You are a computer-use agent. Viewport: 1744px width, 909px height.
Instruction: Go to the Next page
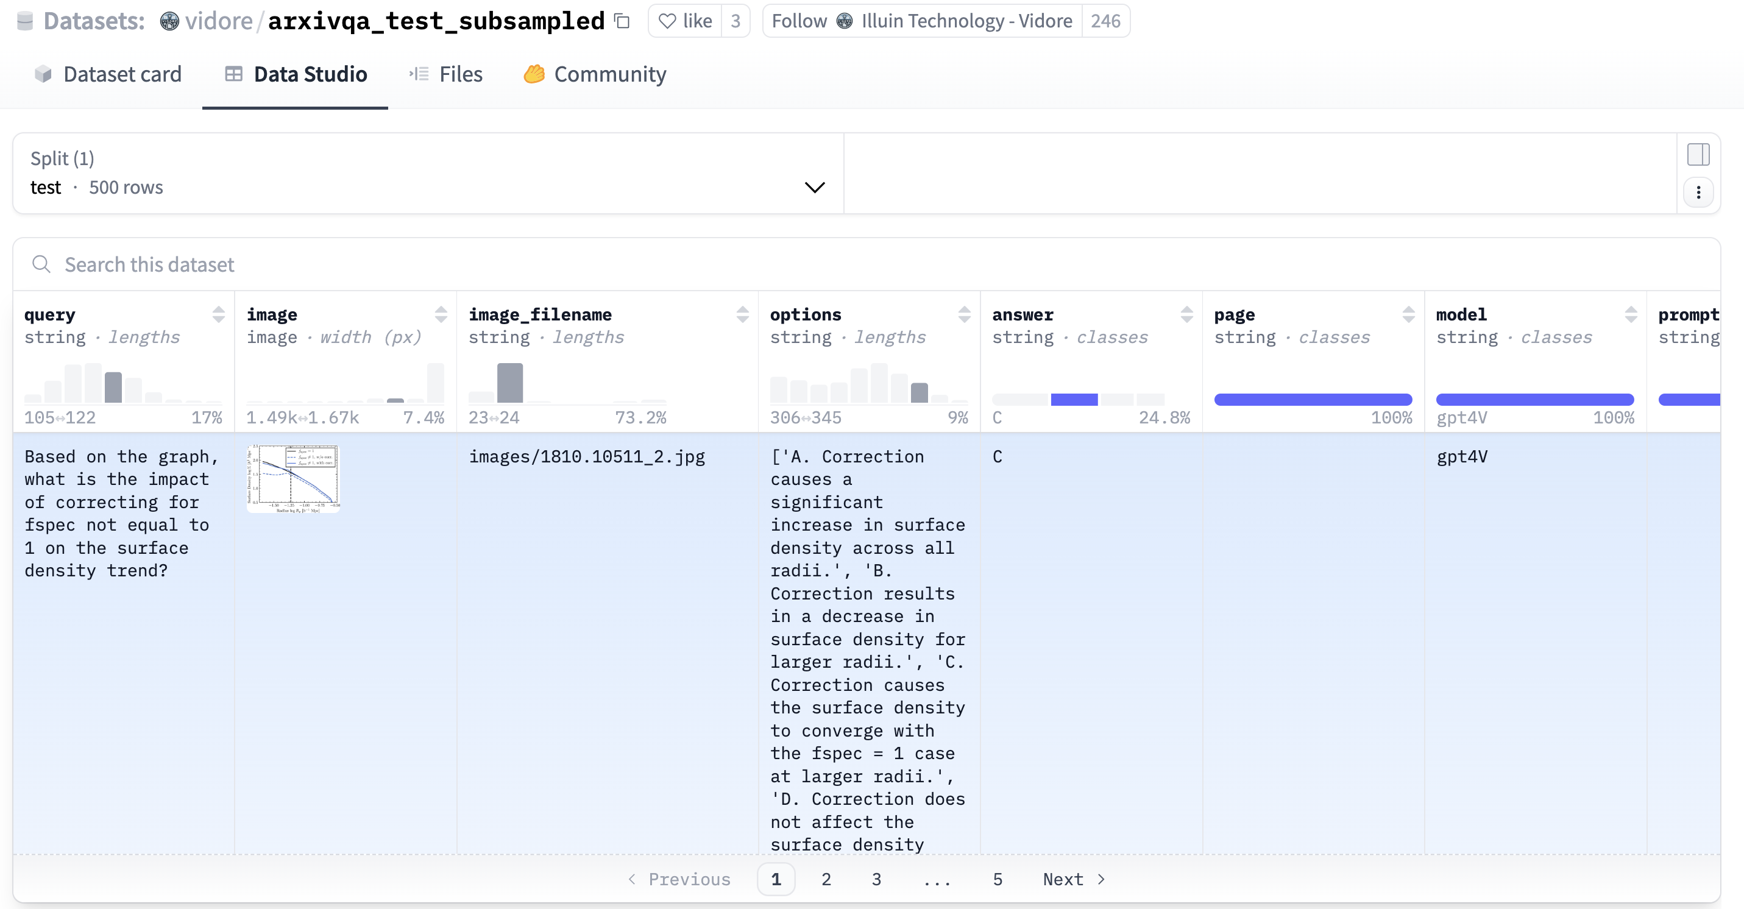click(x=1074, y=879)
